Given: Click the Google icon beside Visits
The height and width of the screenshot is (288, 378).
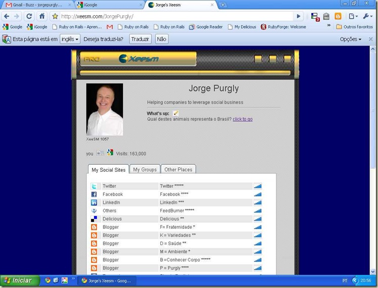Looking at the screenshot, I should pos(110,153).
